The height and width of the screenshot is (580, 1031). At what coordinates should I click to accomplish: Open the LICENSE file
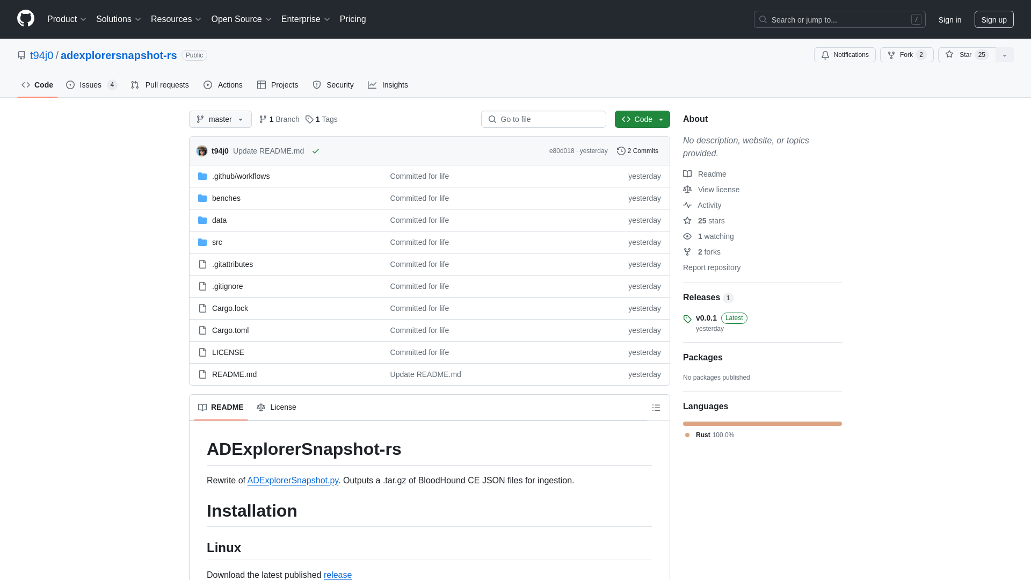point(228,352)
